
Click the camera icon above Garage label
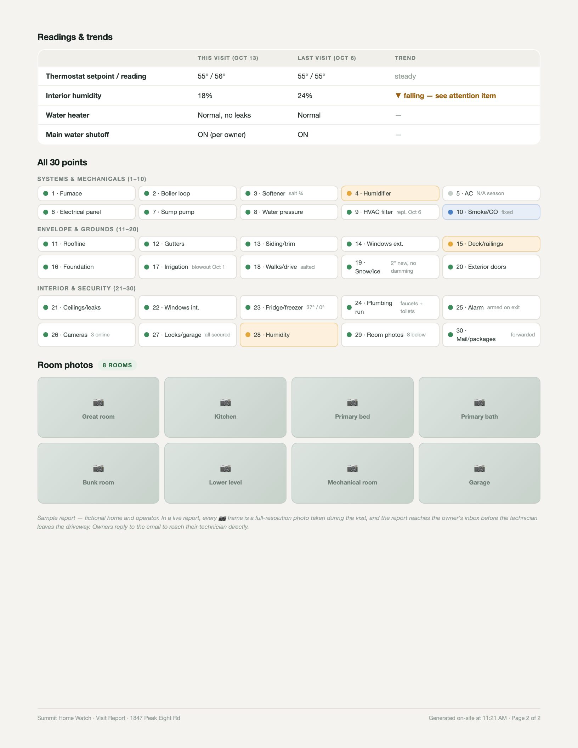(x=480, y=468)
